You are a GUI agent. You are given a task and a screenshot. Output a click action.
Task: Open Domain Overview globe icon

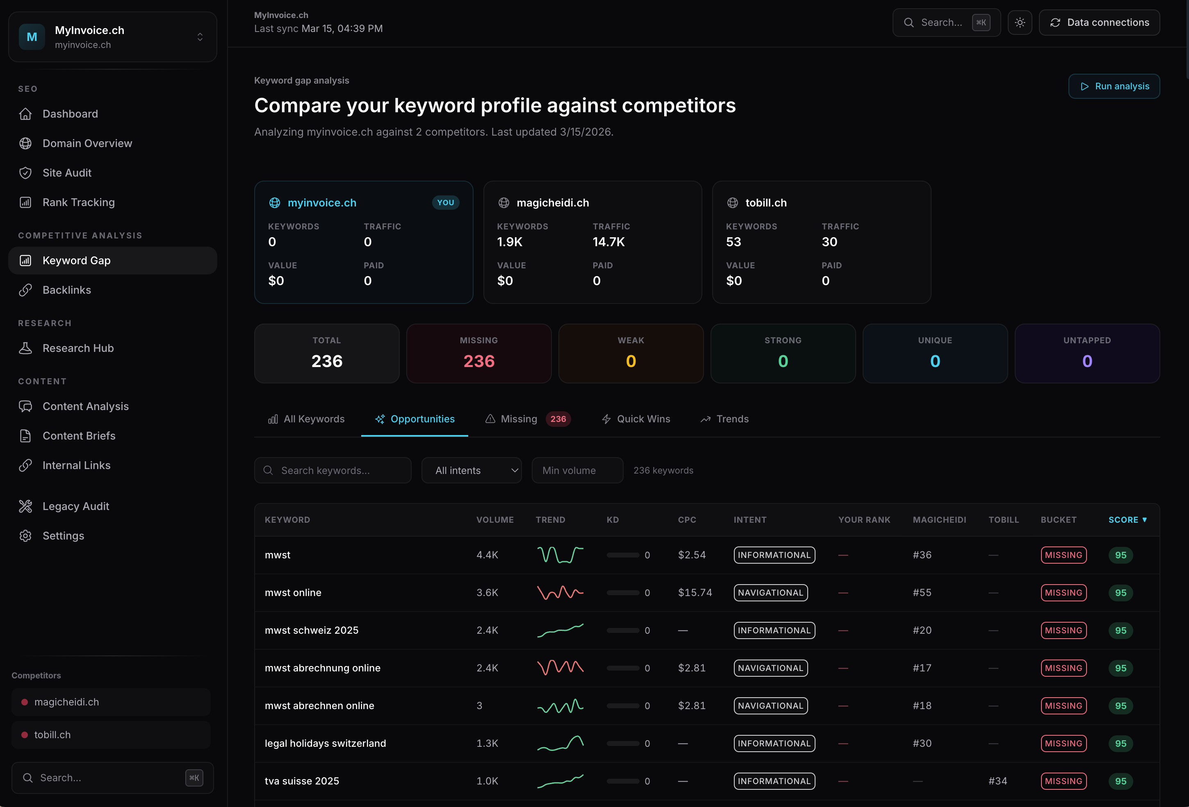tap(25, 144)
